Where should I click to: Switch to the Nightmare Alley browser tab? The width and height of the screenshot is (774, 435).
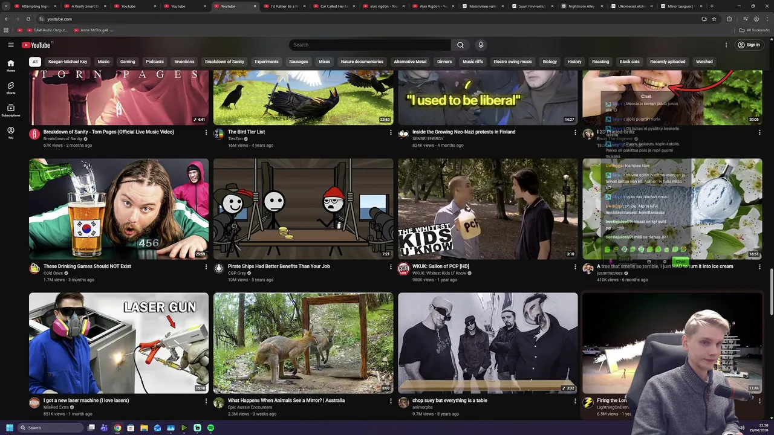pyautogui.click(x=581, y=6)
